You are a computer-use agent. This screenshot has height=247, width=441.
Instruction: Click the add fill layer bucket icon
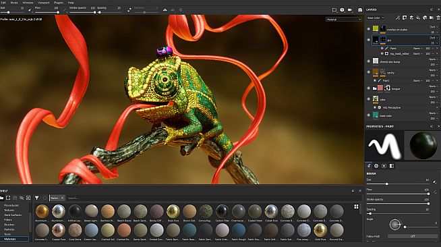coord(418,18)
